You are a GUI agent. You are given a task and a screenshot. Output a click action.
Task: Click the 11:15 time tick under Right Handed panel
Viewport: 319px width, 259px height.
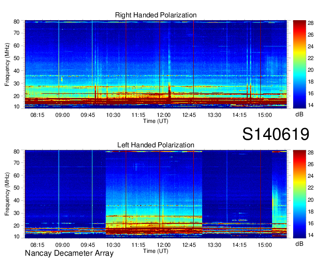(x=138, y=115)
